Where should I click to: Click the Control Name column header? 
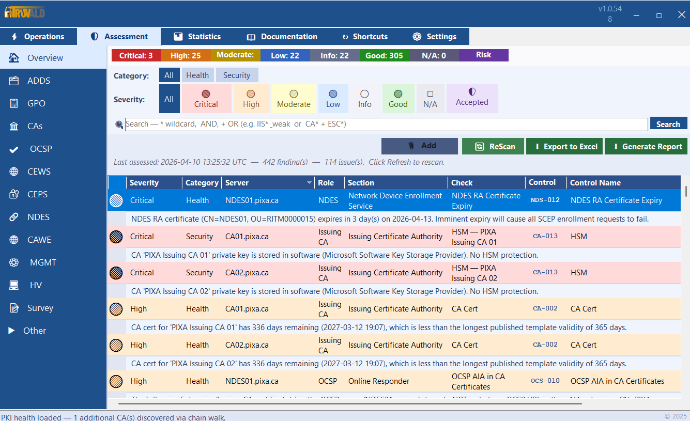623,183
